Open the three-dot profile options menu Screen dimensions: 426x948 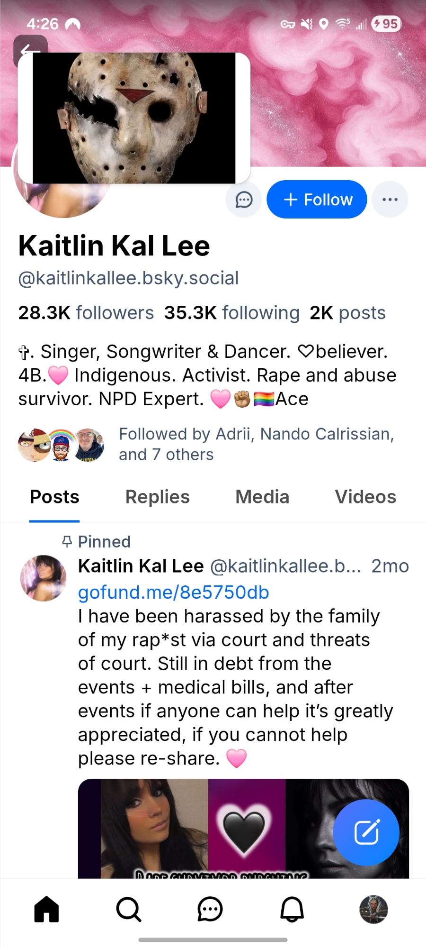tap(390, 200)
